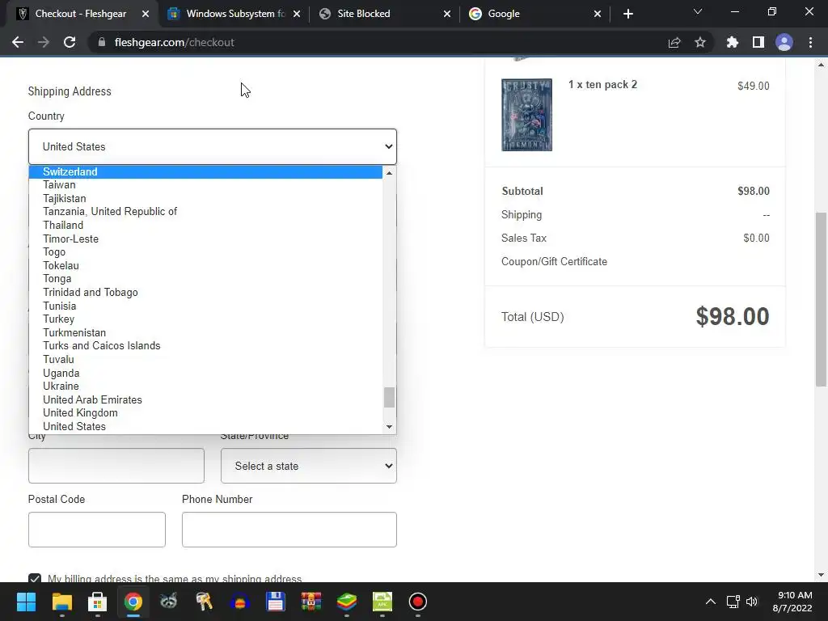Open volume control in system tray
828x621 pixels.
(x=752, y=602)
